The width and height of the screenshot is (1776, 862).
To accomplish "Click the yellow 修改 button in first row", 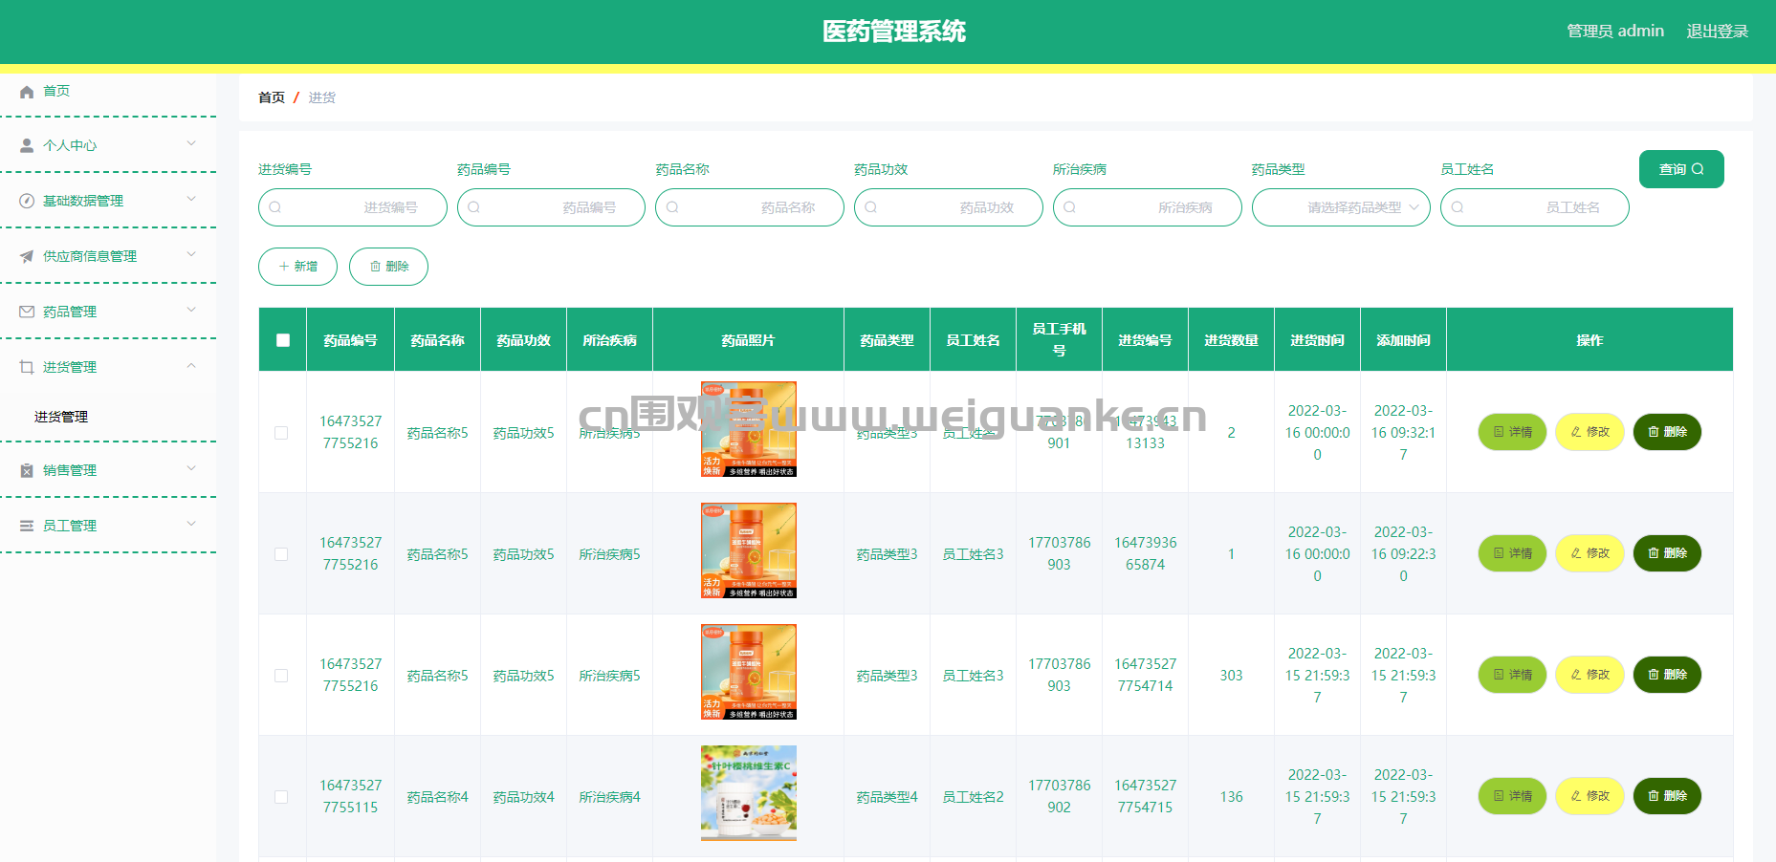I will pyautogui.click(x=1590, y=432).
